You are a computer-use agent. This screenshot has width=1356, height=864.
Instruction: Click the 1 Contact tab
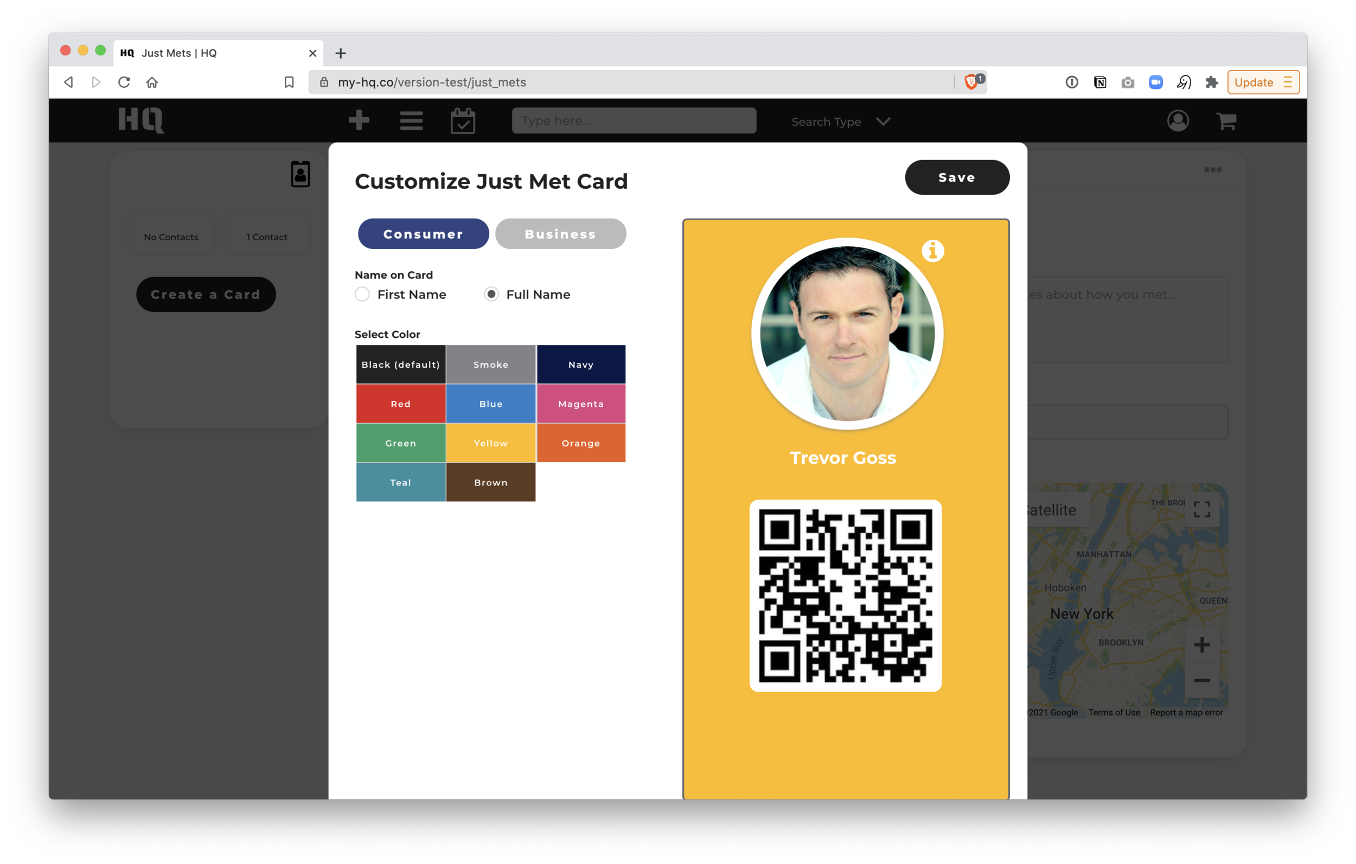pos(268,235)
